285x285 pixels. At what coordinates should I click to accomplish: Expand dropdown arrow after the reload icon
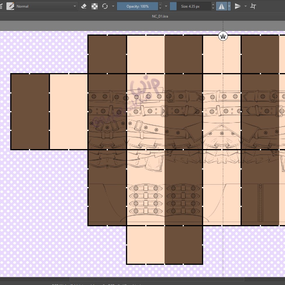click(113, 6)
